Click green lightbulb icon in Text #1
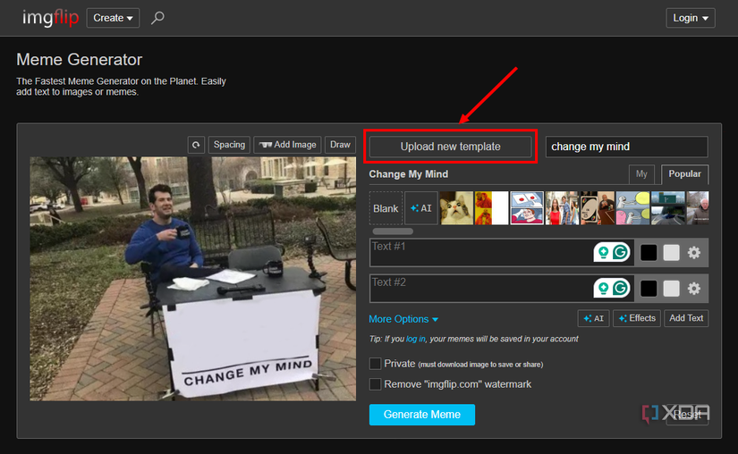The height and width of the screenshot is (454, 738). click(604, 252)
